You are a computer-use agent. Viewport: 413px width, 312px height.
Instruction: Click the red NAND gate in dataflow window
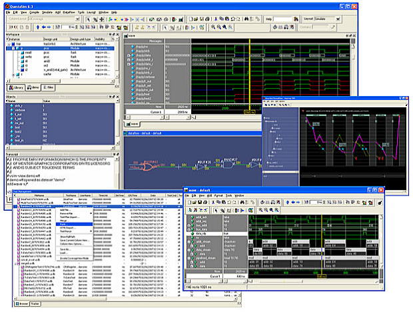pyautogui.click(x=149, y=166)
